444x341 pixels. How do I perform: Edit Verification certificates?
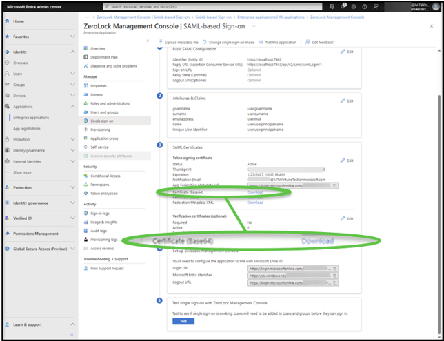347,219
